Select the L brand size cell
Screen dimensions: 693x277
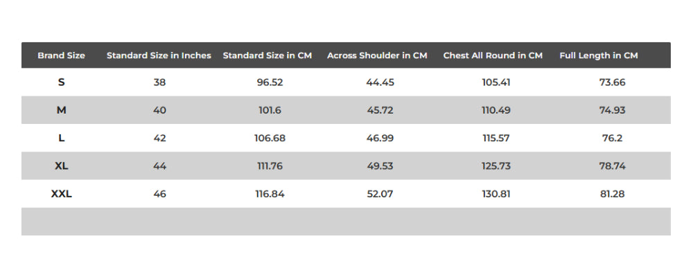pos(62,138)
